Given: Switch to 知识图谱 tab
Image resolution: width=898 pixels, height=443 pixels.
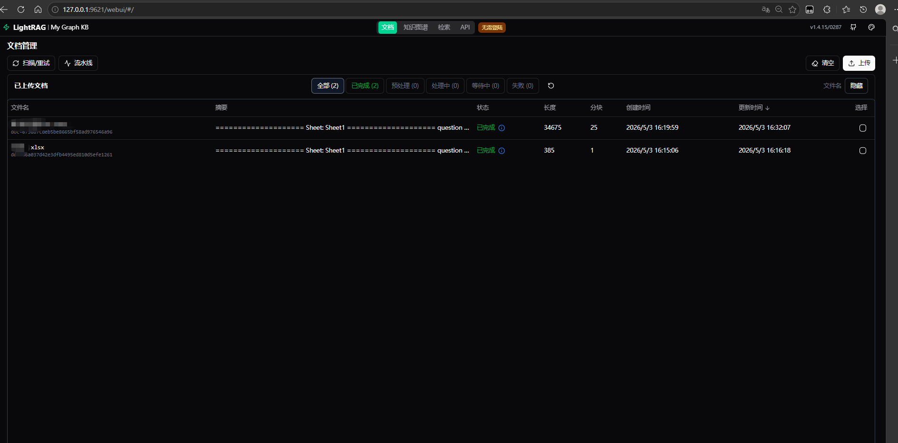Looking at the screenshot, I should click(x=415, y=28).
